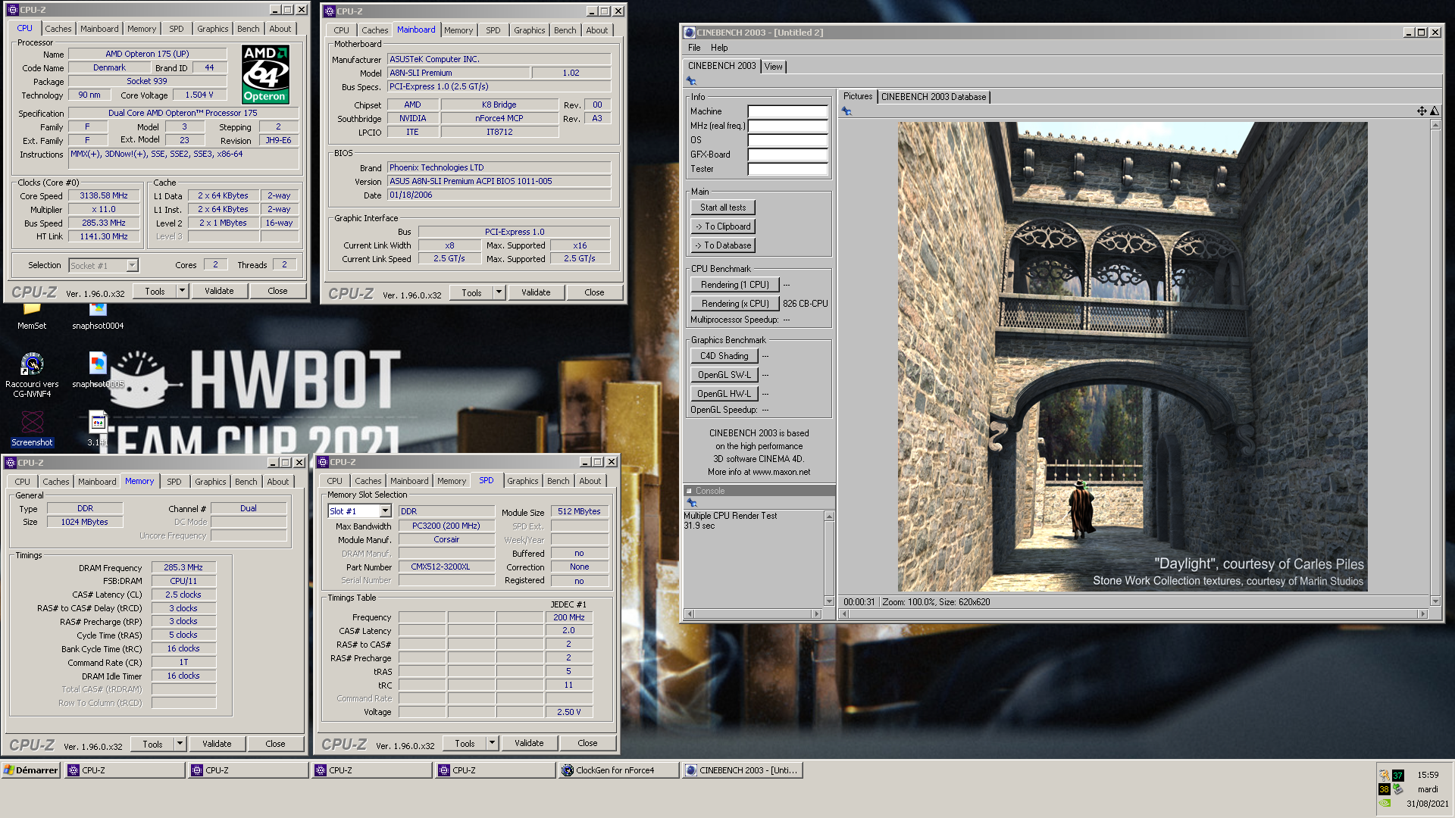Open the Help menu in CINEBENCH
The image size is (1455, 818).
(x=719, y=48)
